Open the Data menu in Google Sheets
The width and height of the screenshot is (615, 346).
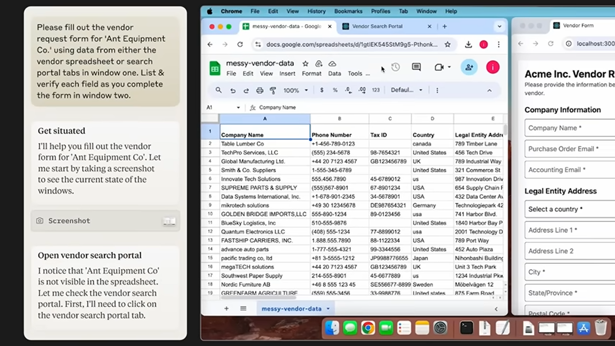[334, 73]
